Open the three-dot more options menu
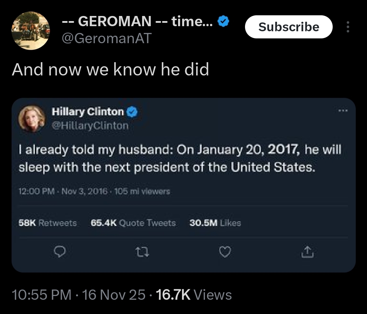This screenshot has width=367, height=314. 348,27
